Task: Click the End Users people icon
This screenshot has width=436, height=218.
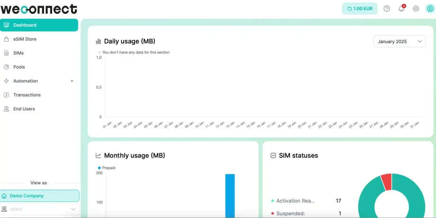Action: [x=6, y=109]
